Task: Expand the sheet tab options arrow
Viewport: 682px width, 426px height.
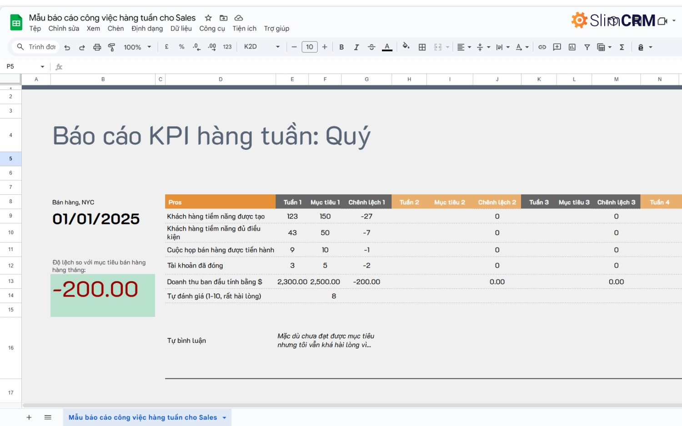Action: (224, 418)
